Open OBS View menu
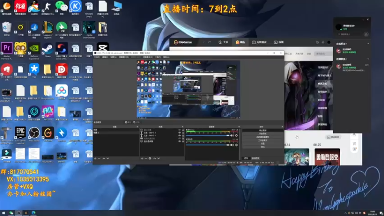This screenshot has height=216, width=384. (x=113, y=57)
